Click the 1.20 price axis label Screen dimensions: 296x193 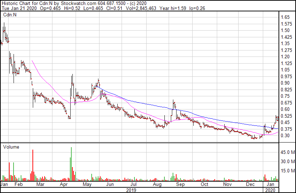[x=285, y=57]
